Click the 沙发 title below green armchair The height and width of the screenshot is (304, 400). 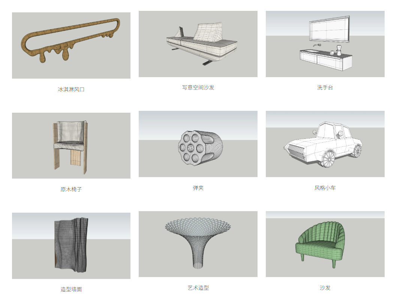325,288
